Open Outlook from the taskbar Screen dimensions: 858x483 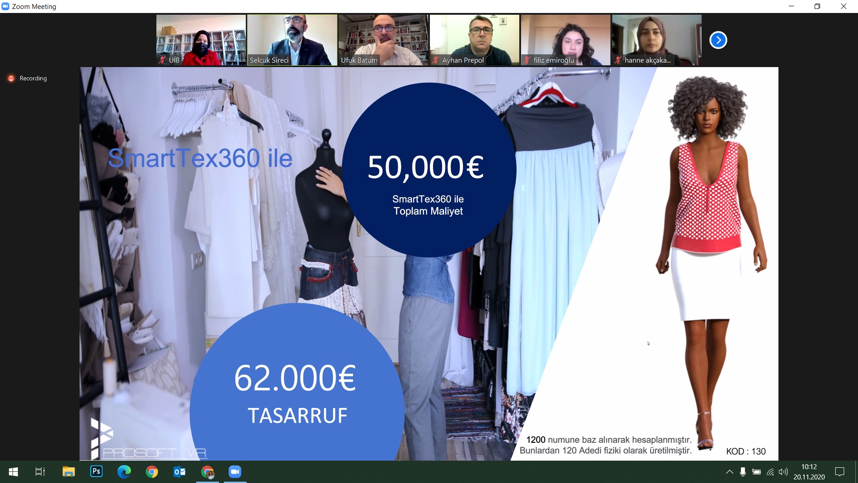180,472
